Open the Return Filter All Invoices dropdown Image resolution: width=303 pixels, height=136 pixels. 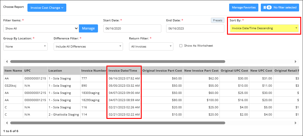(151, 47)
